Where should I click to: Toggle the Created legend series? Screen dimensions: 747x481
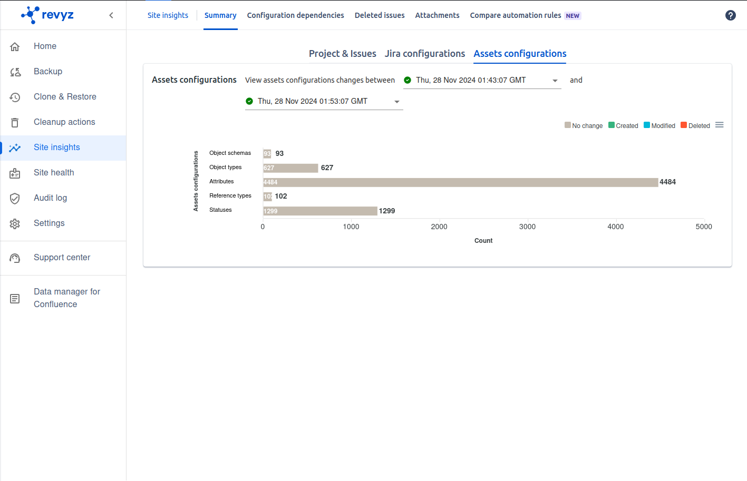[623, 125]
